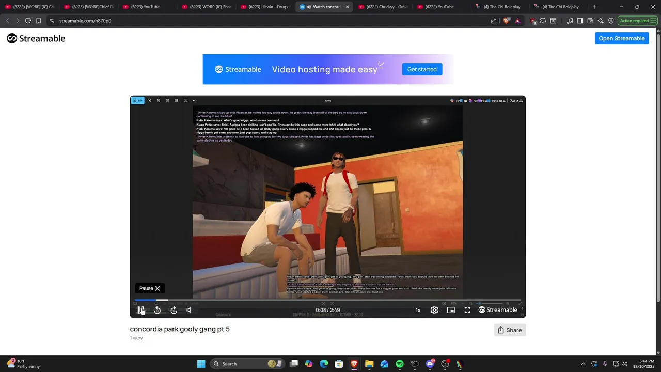Open Spotify from taskbar
This screenshot has height=372, width=661.
point(400,364)
